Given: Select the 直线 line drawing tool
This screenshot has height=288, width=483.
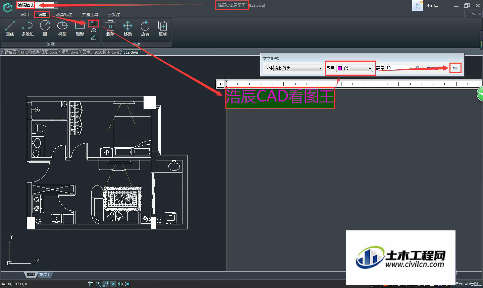Looking at the screenshot, I should [x=10, y=28].
